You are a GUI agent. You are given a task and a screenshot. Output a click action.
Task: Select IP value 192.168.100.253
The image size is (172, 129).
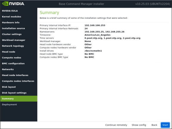click(x=95, y=25)
